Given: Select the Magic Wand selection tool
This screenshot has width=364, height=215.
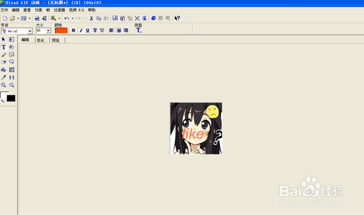Looking at the screenshot, I should (11, 54).
